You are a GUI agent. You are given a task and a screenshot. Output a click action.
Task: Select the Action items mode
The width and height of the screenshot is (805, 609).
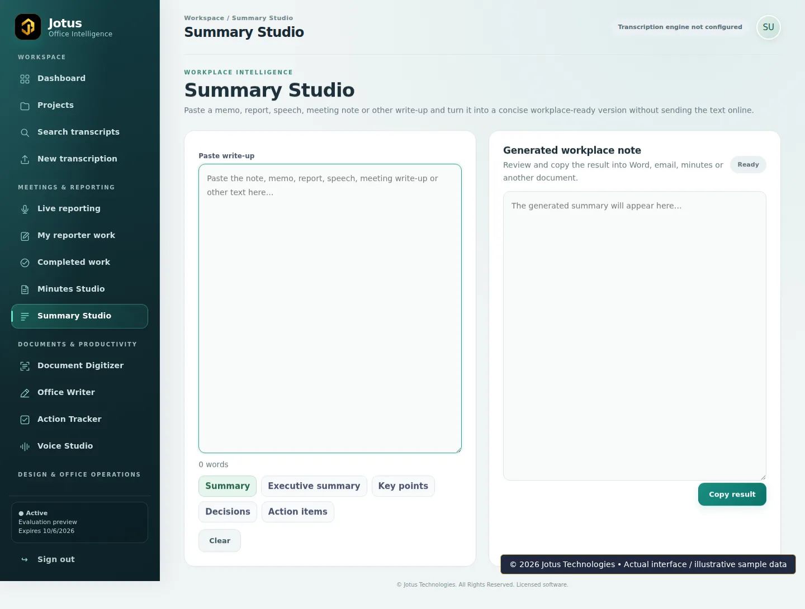[x=298, y=512]
